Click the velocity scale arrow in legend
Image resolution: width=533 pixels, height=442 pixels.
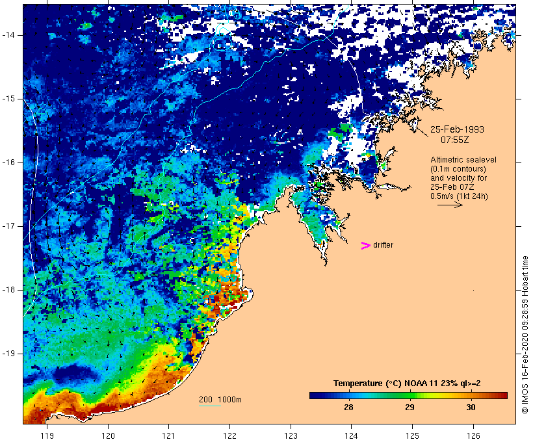coord(450,205)
